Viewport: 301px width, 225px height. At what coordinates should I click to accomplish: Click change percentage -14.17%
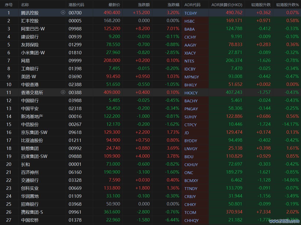pos(290,124)
